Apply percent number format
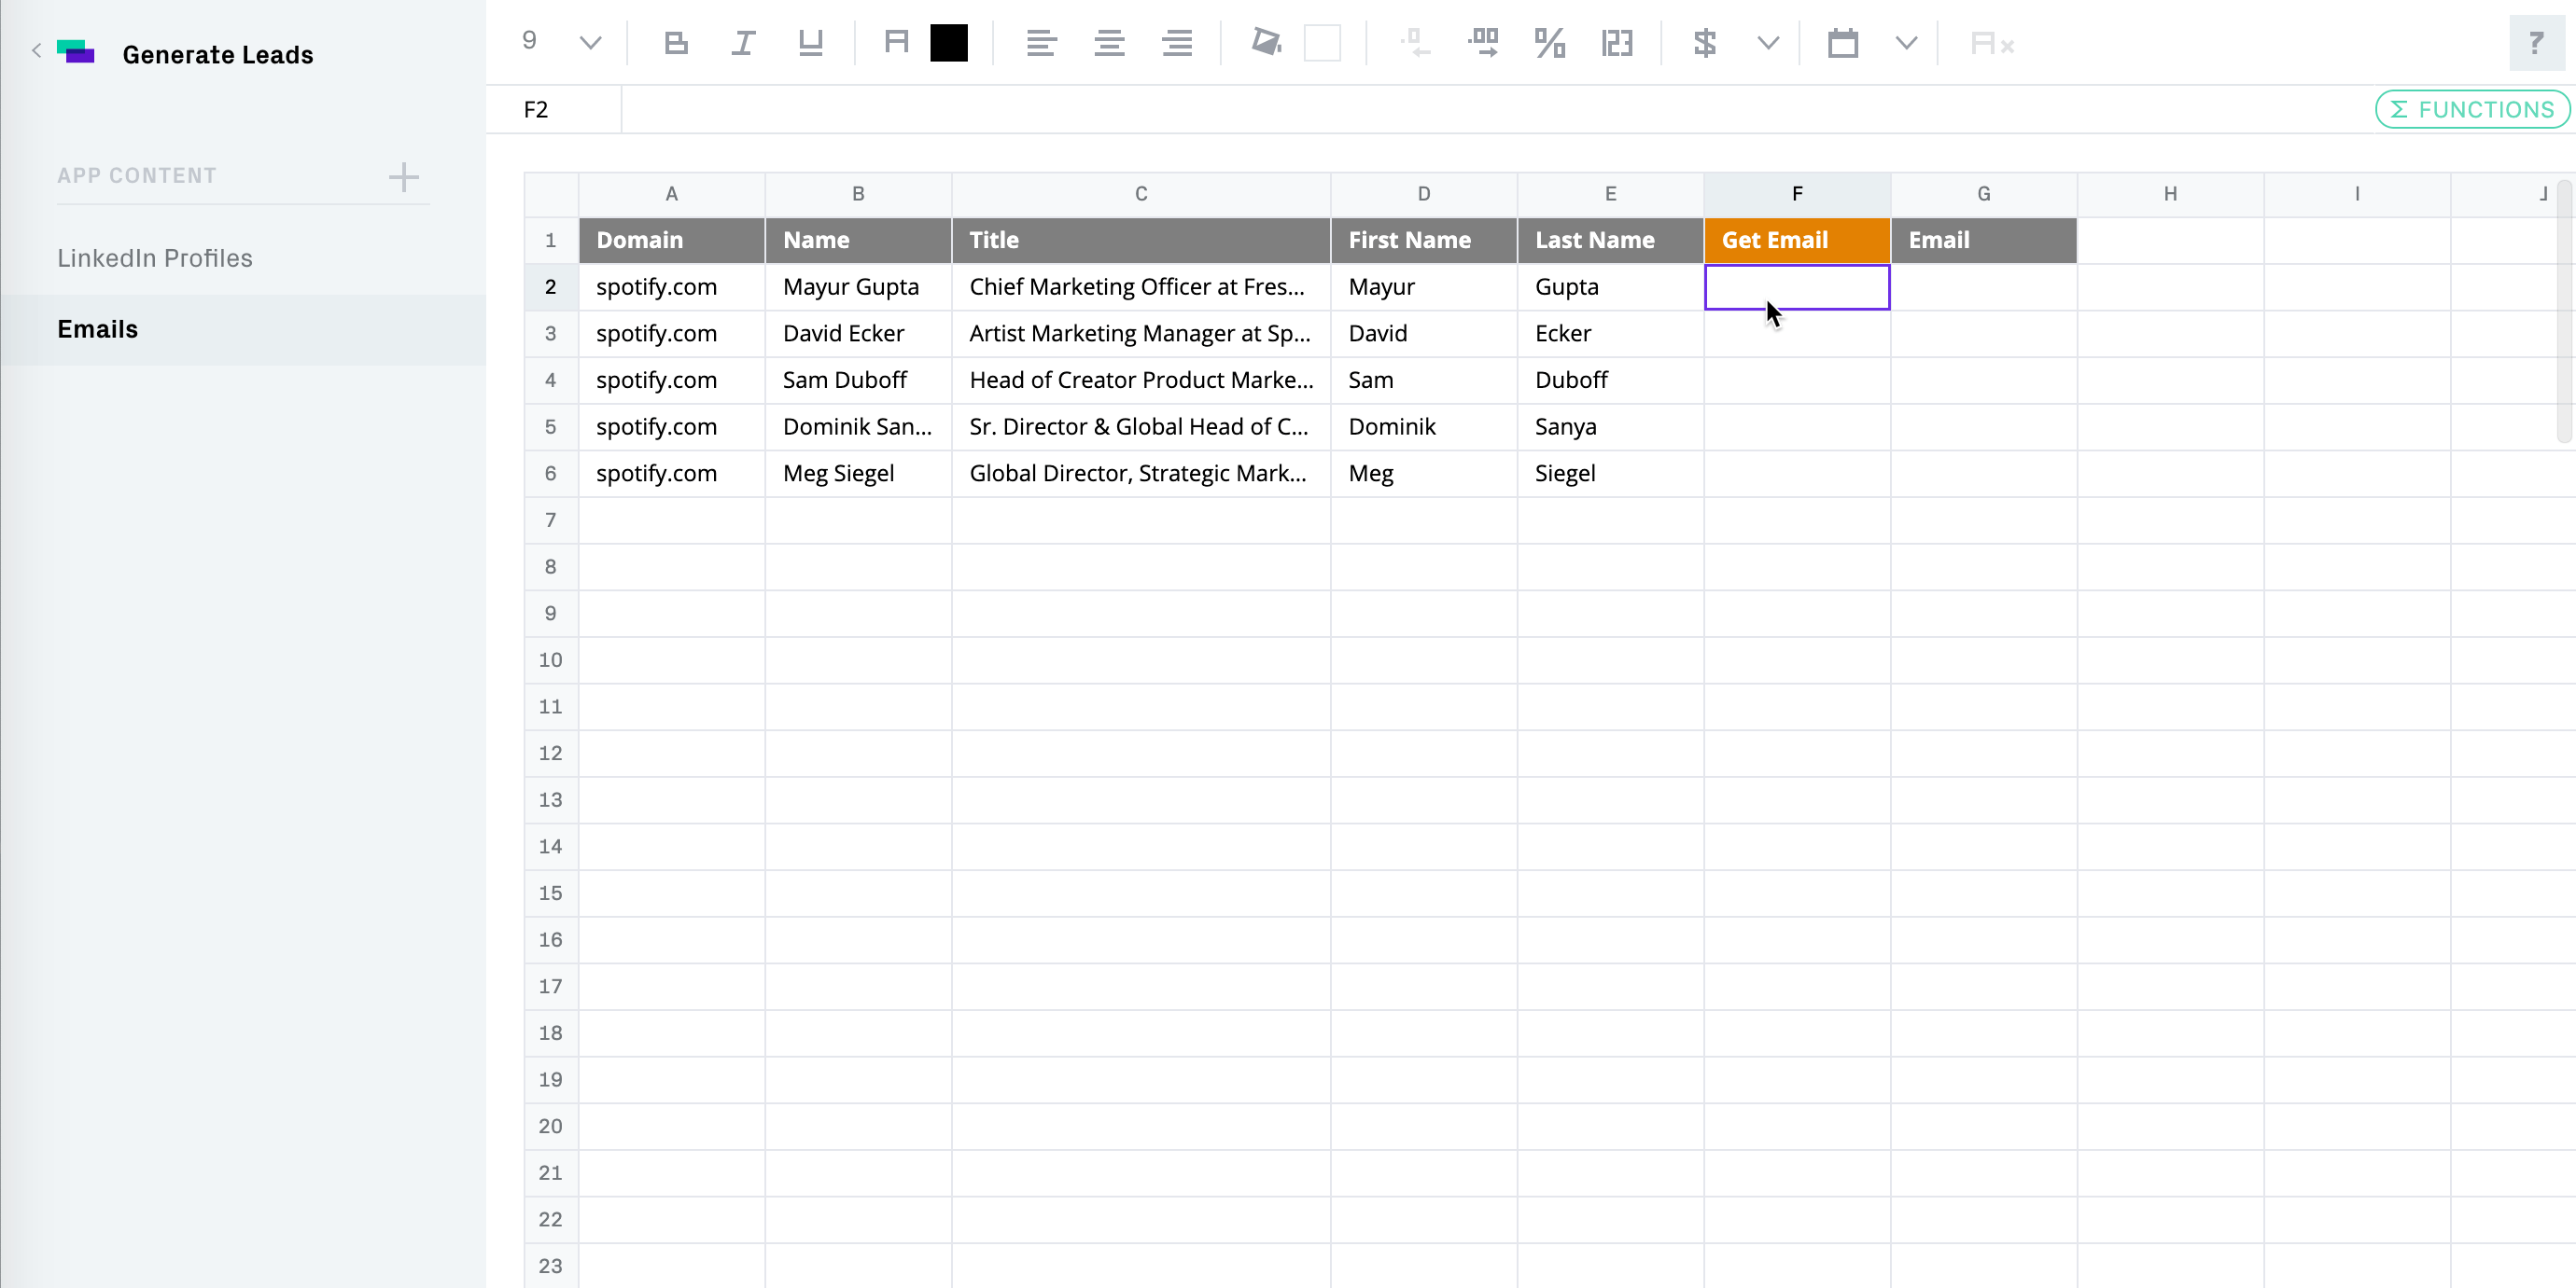Image resolution: width=2576 pixels, height=1288 pixels. coord(1550,43)
